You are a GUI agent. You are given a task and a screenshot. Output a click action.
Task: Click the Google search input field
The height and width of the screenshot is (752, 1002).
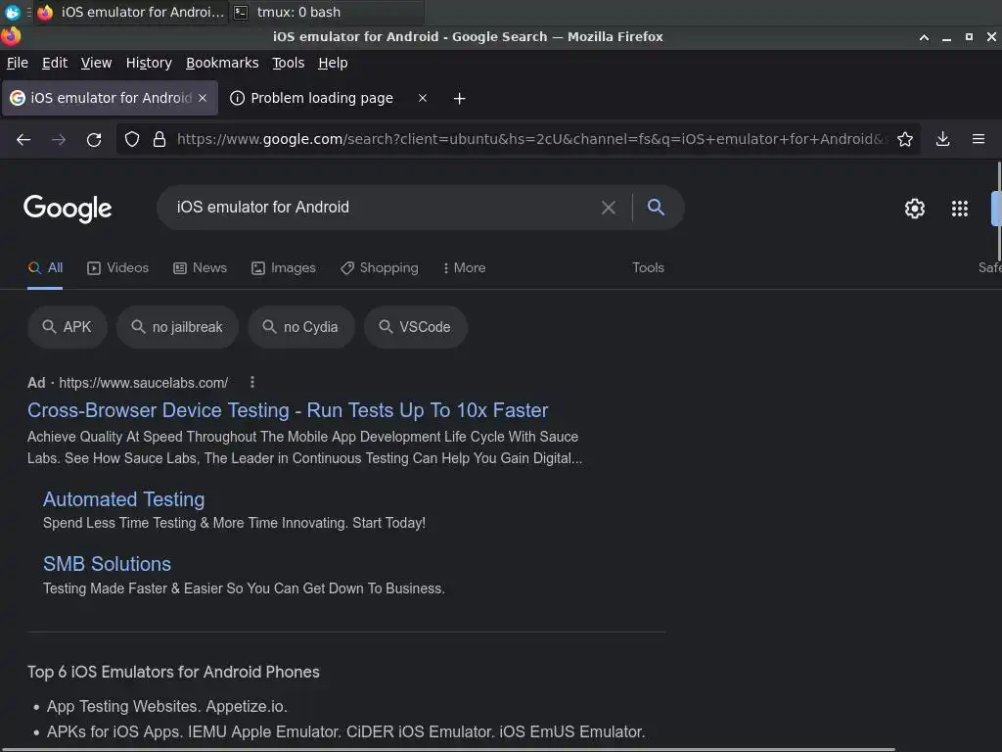point(384,208)
